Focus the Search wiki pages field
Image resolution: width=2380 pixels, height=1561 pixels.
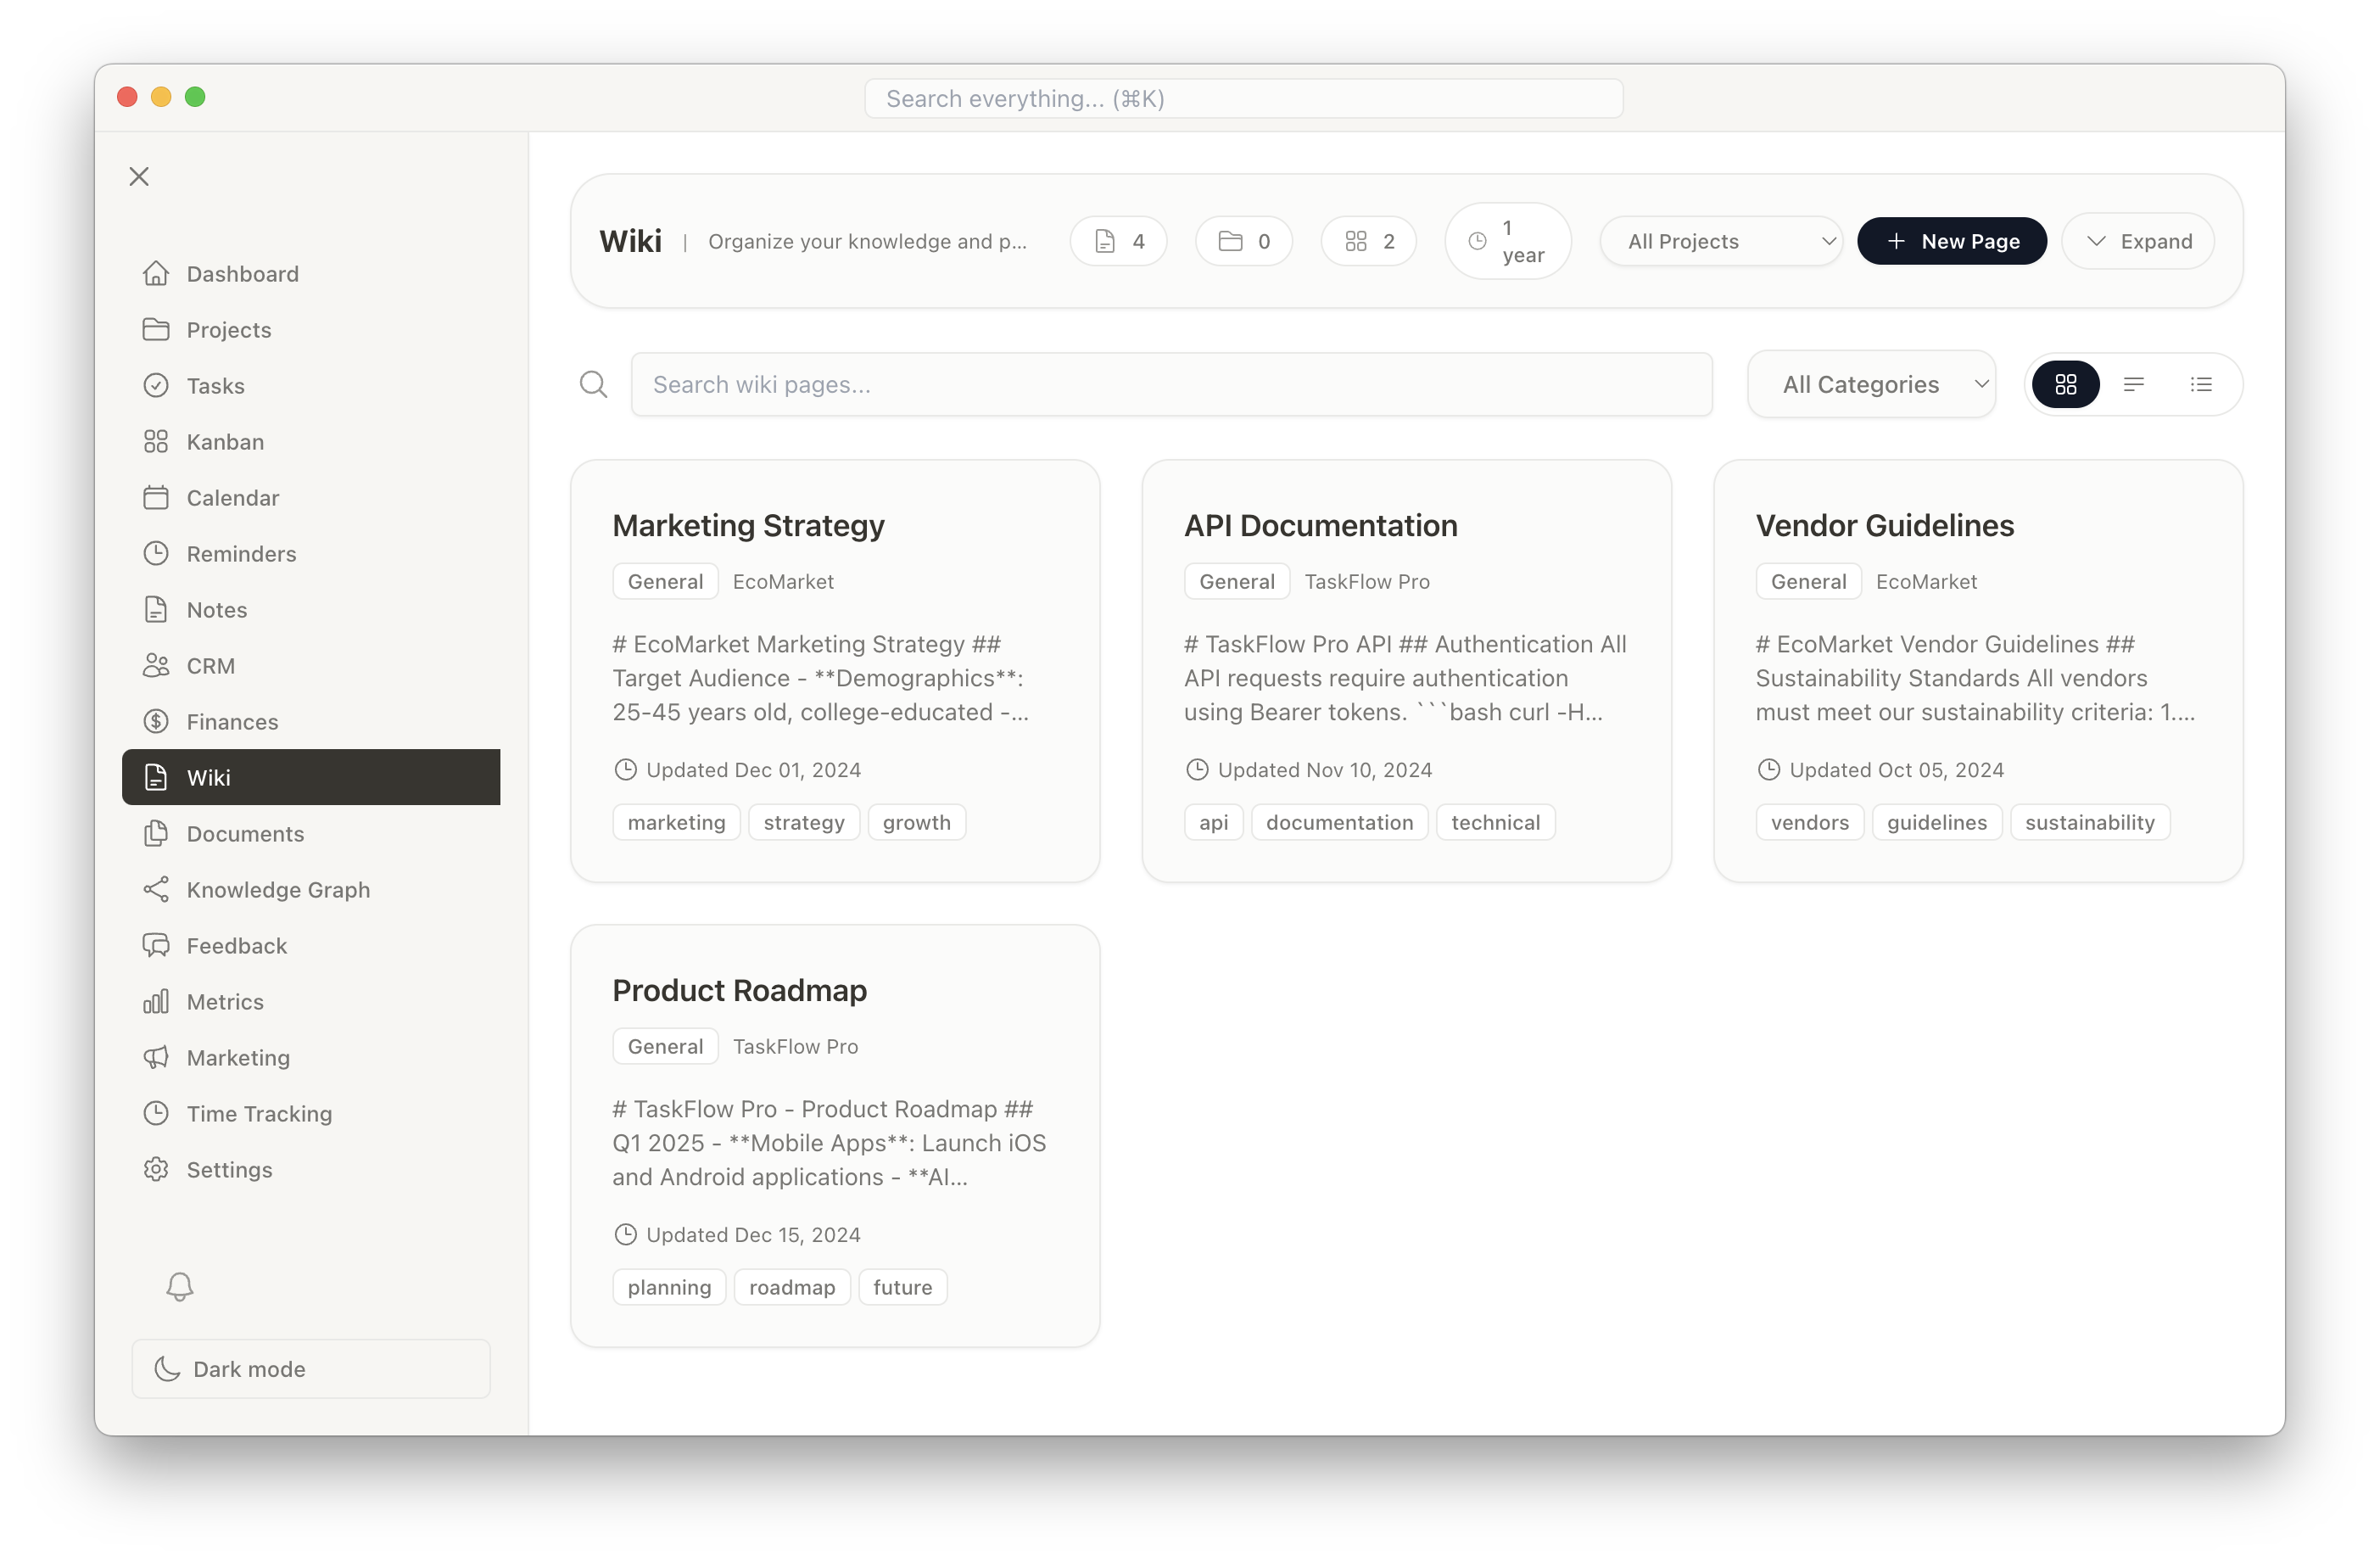pos(1171,384)
